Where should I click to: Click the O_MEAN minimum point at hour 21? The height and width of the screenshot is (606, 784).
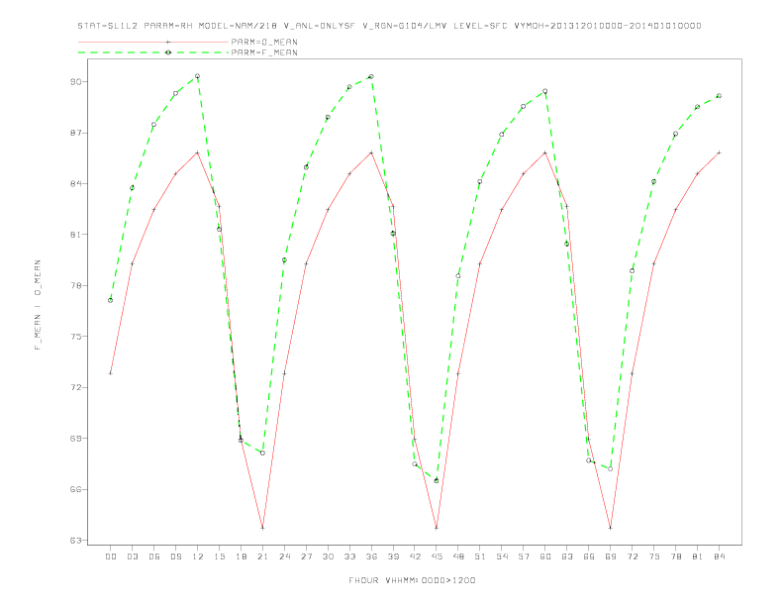click(x=262, y=528)
